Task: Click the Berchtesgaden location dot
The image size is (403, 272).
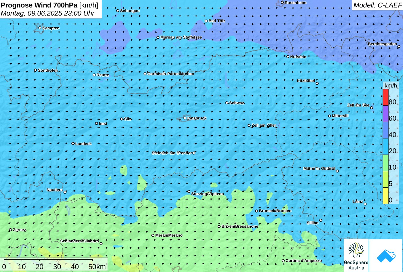Action: [399, 47]
